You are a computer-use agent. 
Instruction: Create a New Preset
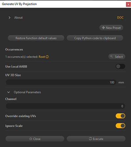[x=111, y=28]
